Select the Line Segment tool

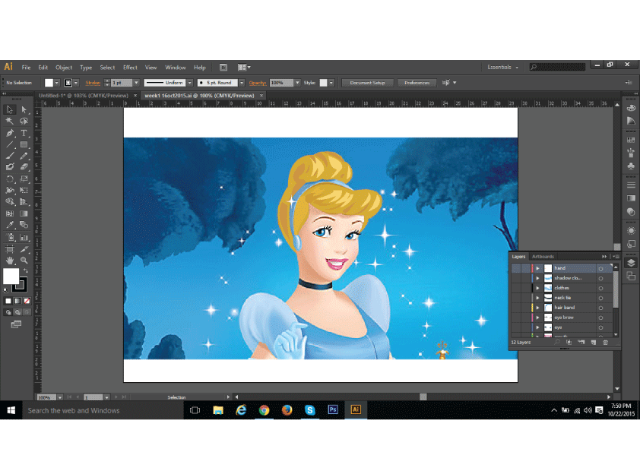(10, 144)
